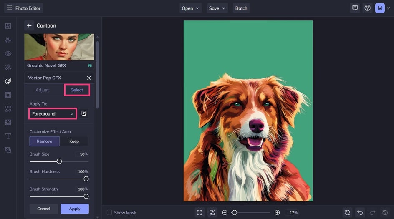Image resolution: width=394 pixels, height=219 pixels.
Task: Click the shrink to actual size icon
Action: click(x=212, y=212)
